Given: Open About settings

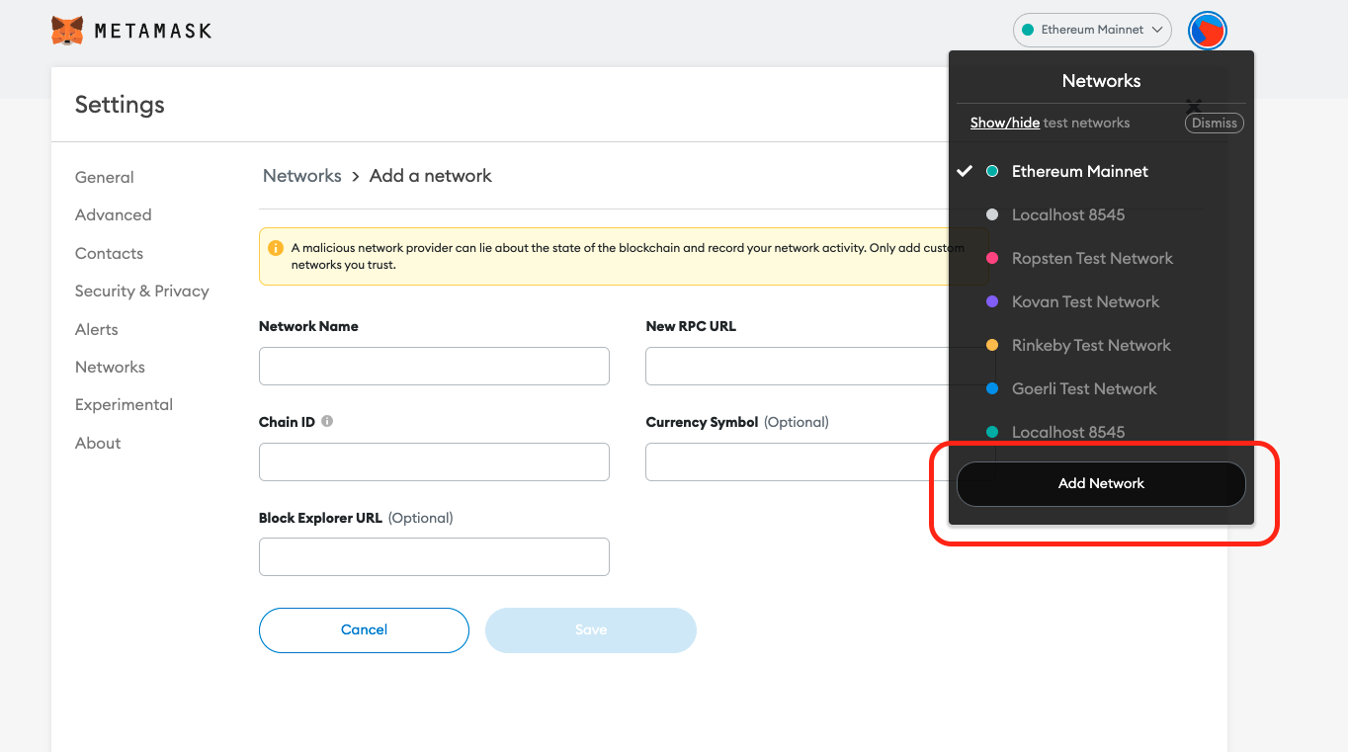Looking at the screenshot, I should pyautogui.click(x=98, y=444).
